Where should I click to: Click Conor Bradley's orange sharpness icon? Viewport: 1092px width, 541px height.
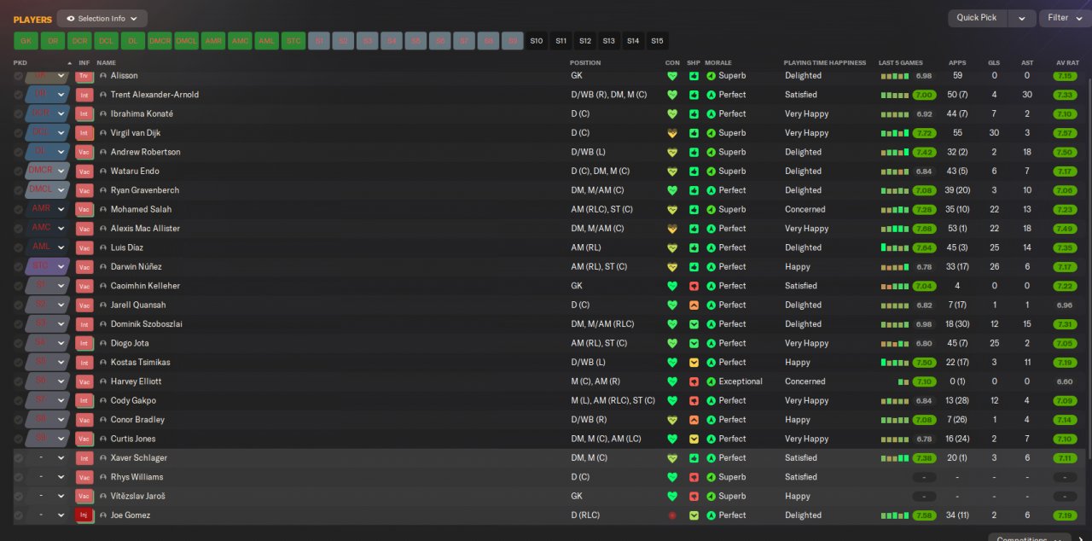click(694, 420)
